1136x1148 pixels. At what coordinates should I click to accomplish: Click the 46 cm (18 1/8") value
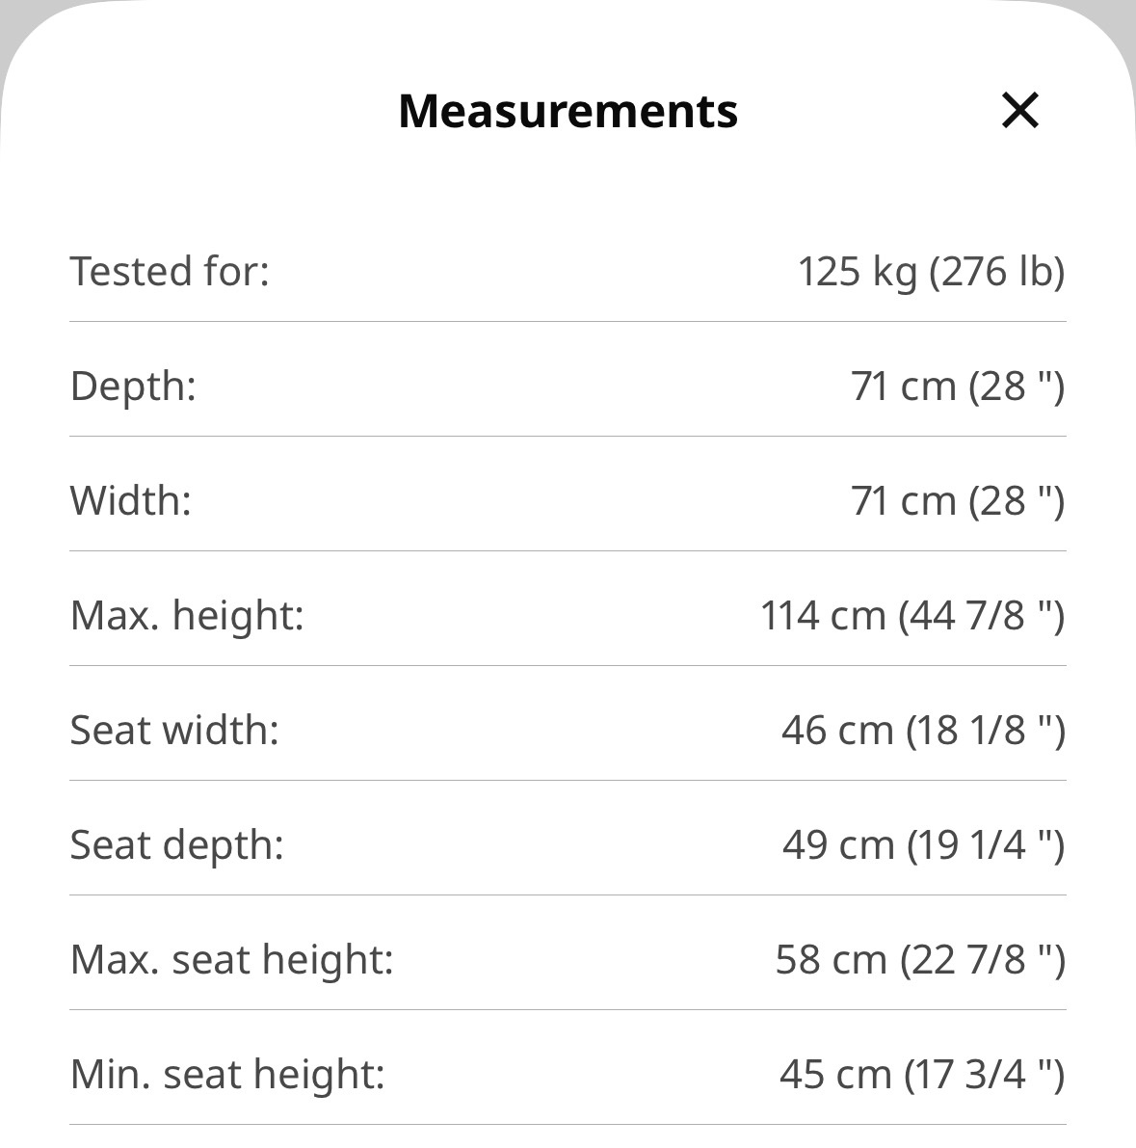click(x=923, y=731)
